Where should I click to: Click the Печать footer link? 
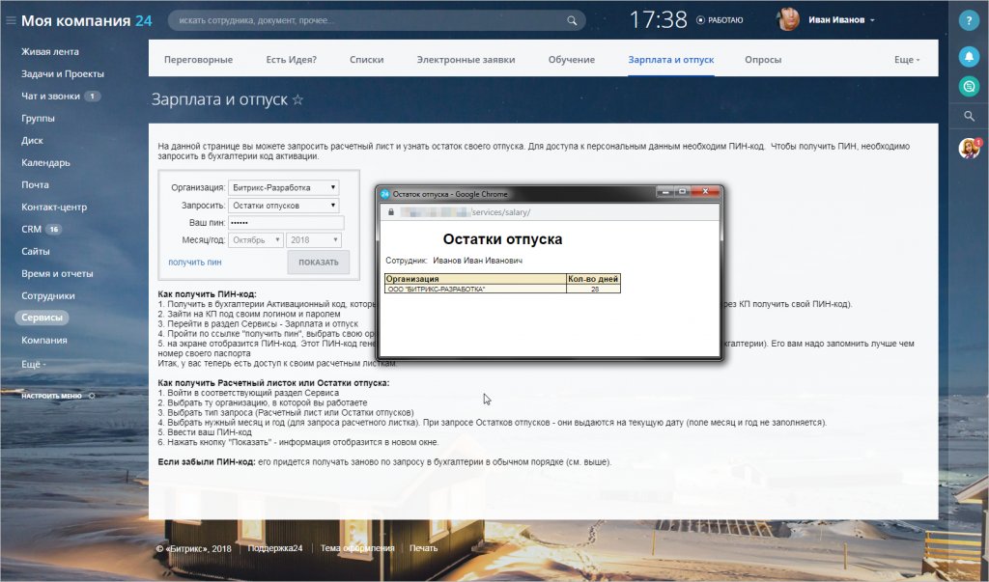423,548
